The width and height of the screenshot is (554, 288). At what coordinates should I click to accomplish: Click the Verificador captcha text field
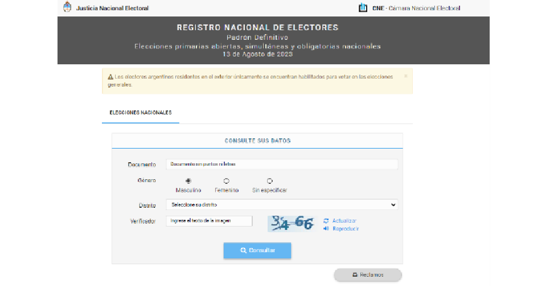click(209, 221)
